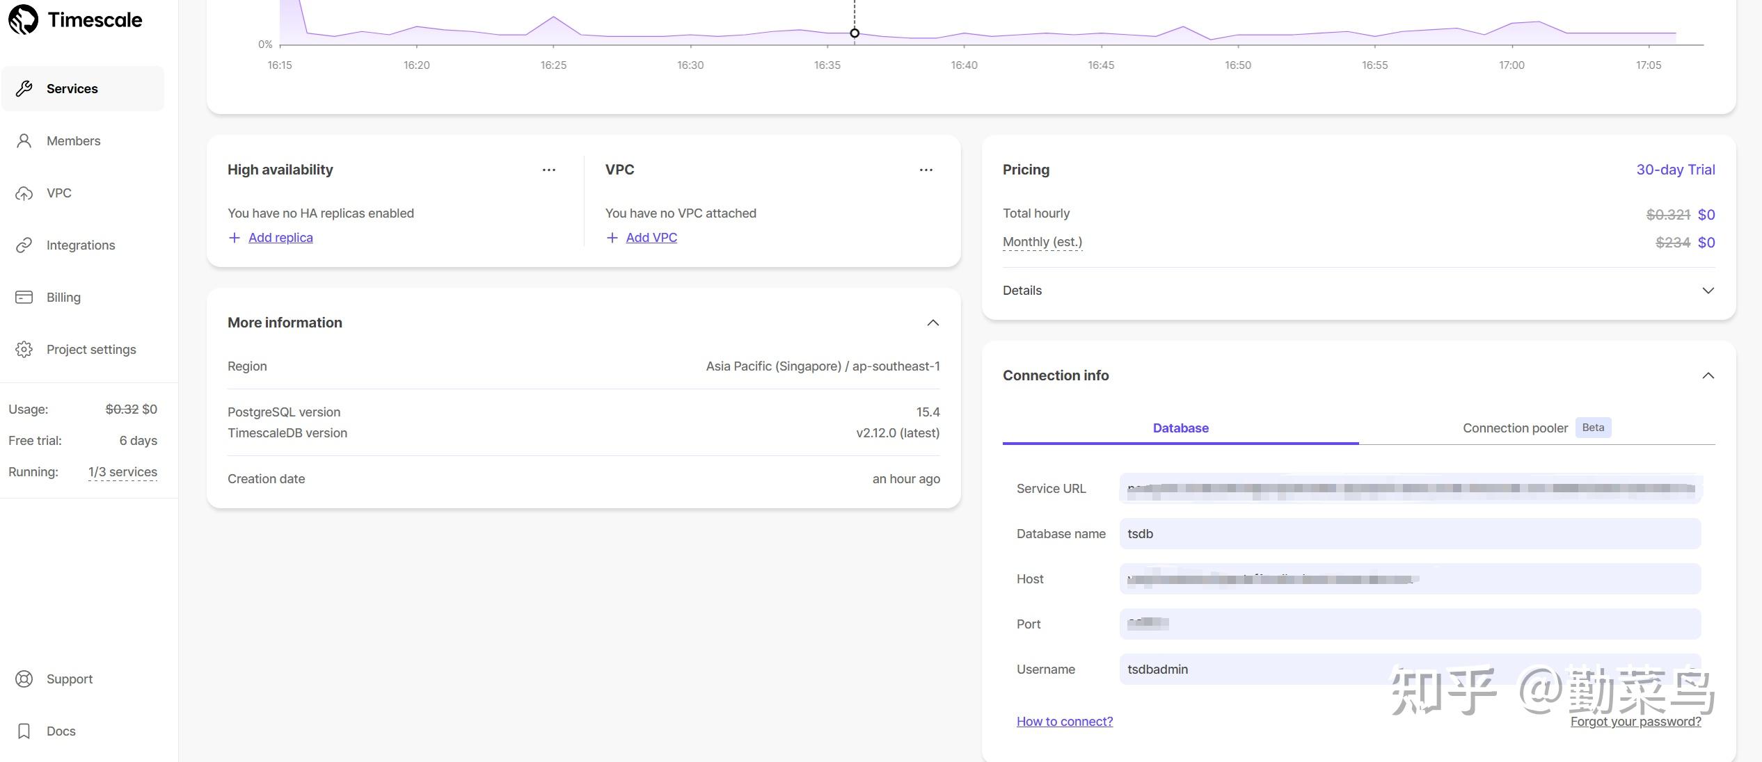Switch to the Connection pooler tab
The image size is (1762, 762).
(1515, 428)
